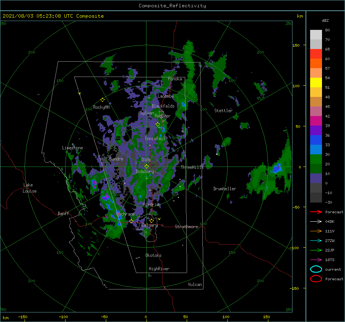Select the cyan 27ZW arrow legend entry

[316, 241]
